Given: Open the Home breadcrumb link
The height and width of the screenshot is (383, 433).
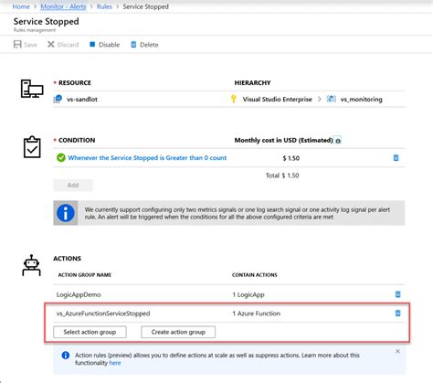Looking at the screenshot, I should click(21, 6).
